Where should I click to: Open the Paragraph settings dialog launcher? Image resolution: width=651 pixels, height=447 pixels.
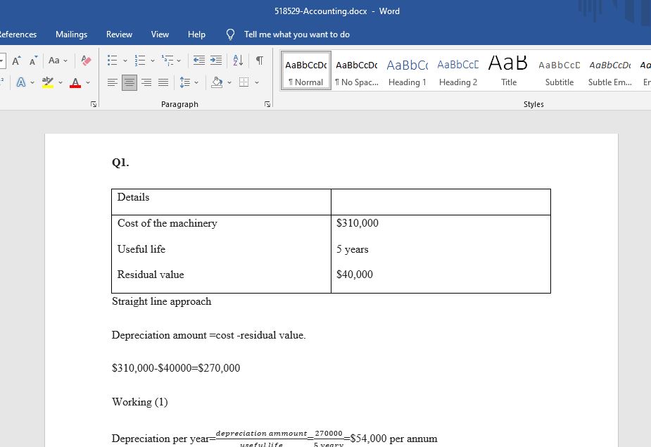267,104
